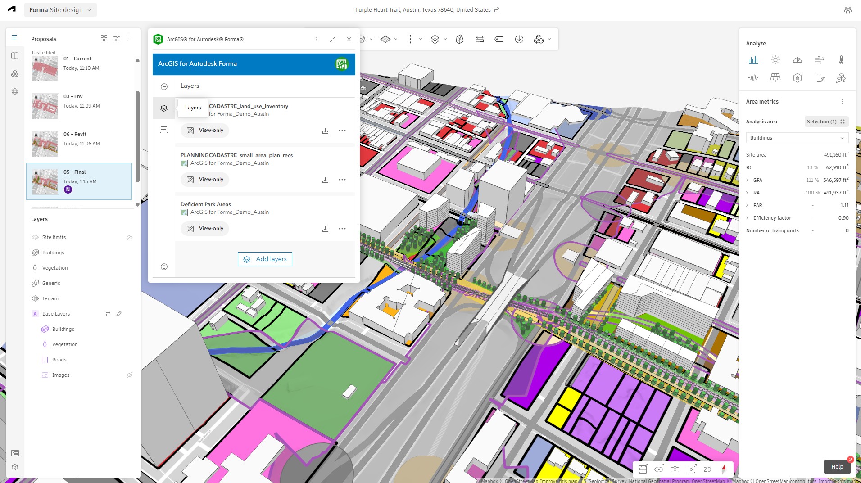Open the Label tag tool
Viewport: 861px width, 483px height.
(499, 39)
